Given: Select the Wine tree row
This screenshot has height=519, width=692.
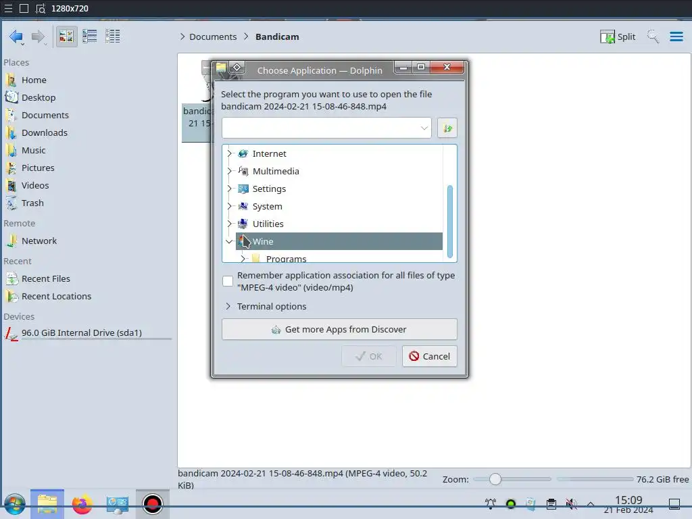Looking at the screenshot, I should pos(339,241).
